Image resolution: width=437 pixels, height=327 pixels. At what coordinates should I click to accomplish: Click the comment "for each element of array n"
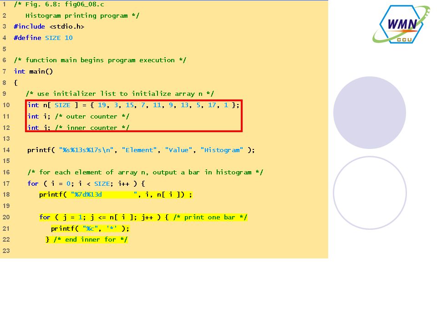145,173
